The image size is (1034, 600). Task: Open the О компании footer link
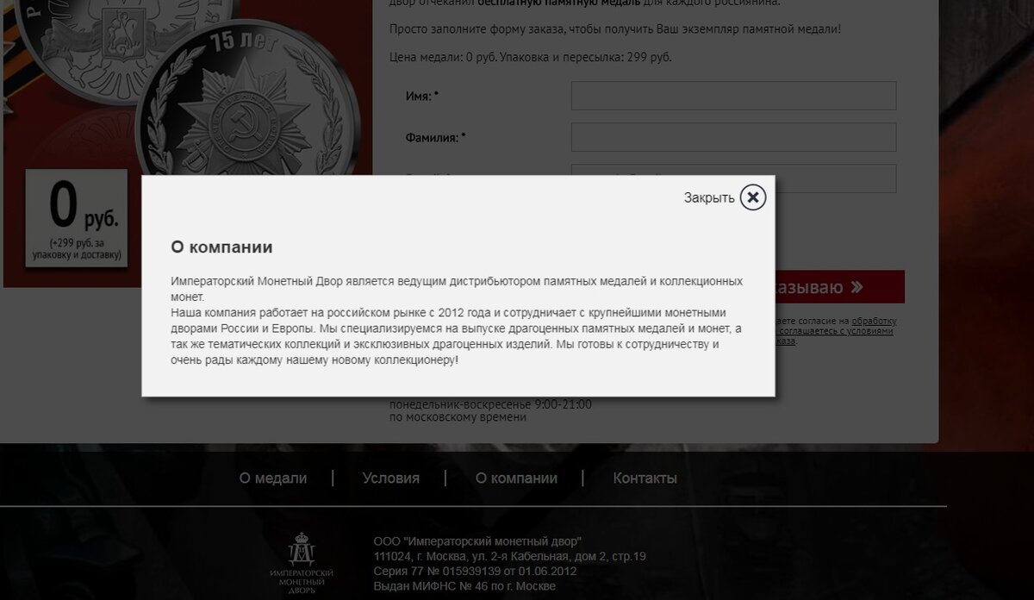point(516,478)
